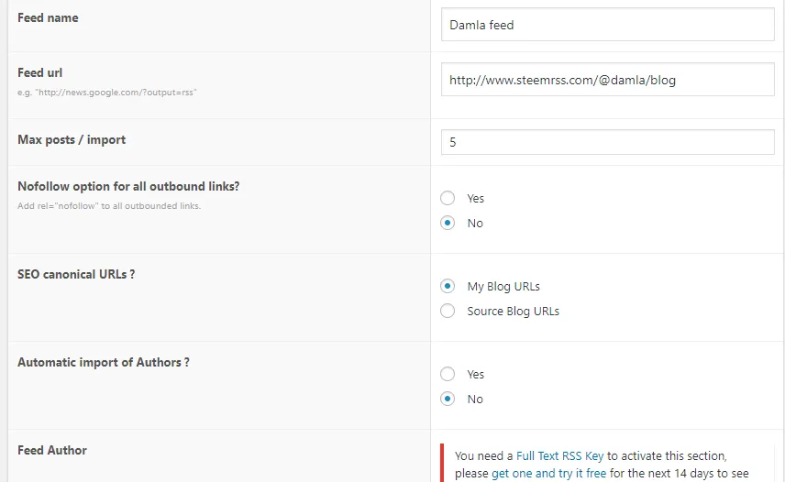This screenshot has width=785, height=482.
Task: Choose Source Blog URLs for SEO canonical
Action: click(448, 311)
